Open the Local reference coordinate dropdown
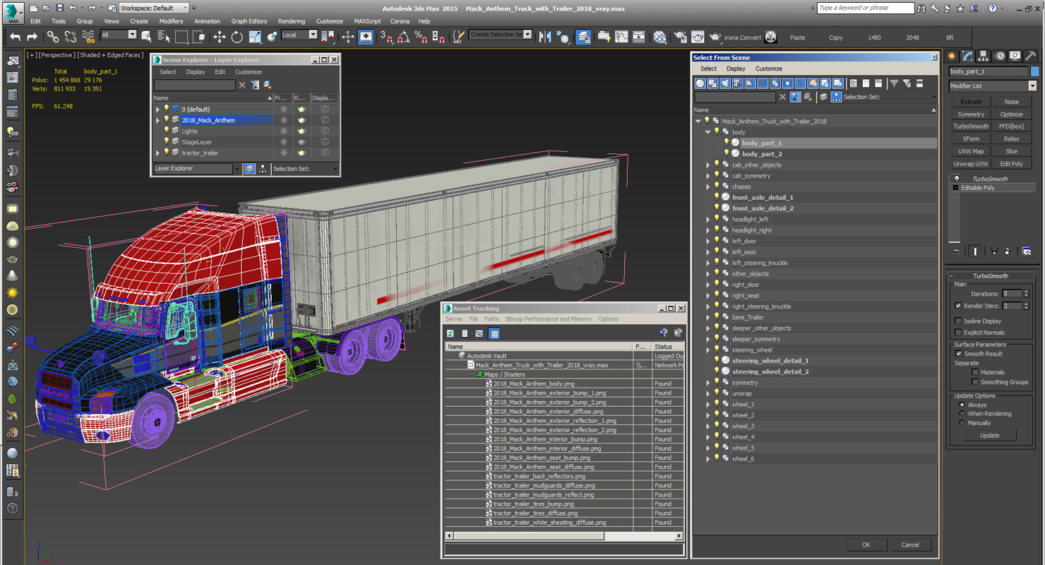Viewport: 1045px width, 565px height. pyautogui.click(x=299, y=35)
